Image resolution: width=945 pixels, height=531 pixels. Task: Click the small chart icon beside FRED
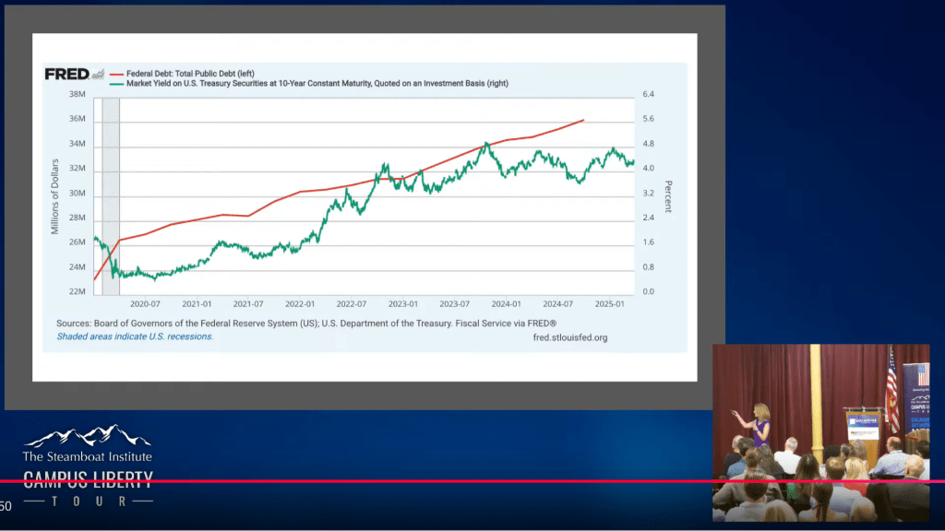[98, 75]
